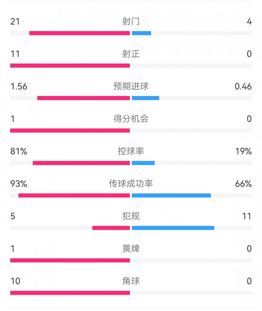
Task: Click the pink 角球 corners bar
Action: (x=70, y=293)
